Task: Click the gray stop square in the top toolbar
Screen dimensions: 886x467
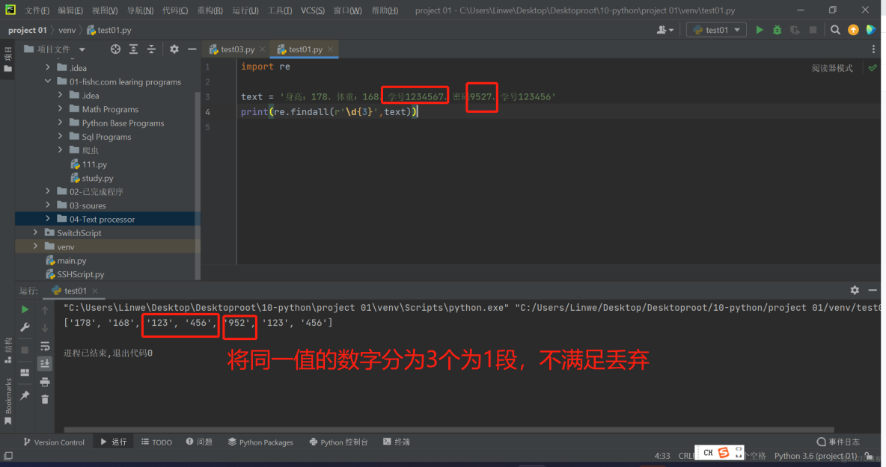Action: coord(813,30)
